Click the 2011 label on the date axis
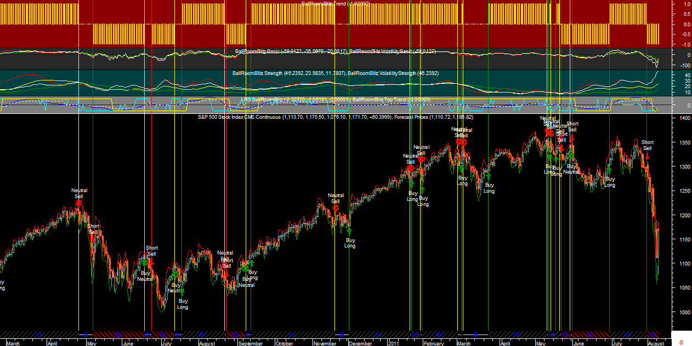Viewport: 692px width, 346px height. point(394,343)
